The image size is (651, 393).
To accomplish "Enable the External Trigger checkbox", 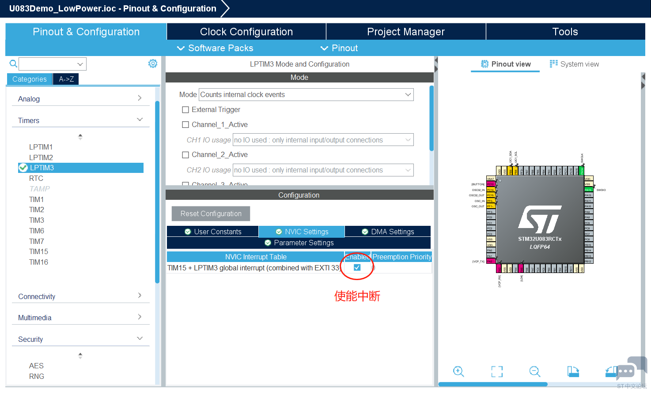I will [185, 110].
